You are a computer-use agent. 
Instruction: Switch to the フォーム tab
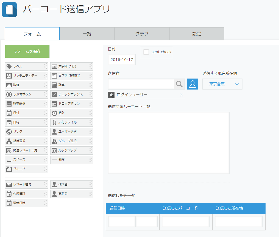[x=32, y=34]
